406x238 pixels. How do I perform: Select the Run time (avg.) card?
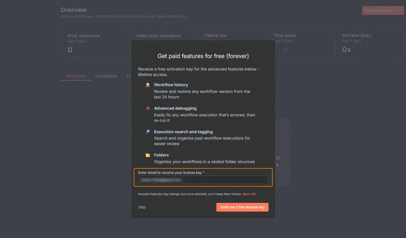tap(369, 43)
